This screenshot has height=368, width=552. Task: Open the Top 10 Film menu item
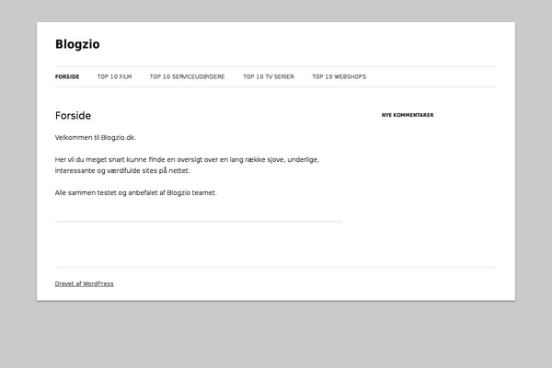(114, 76)
